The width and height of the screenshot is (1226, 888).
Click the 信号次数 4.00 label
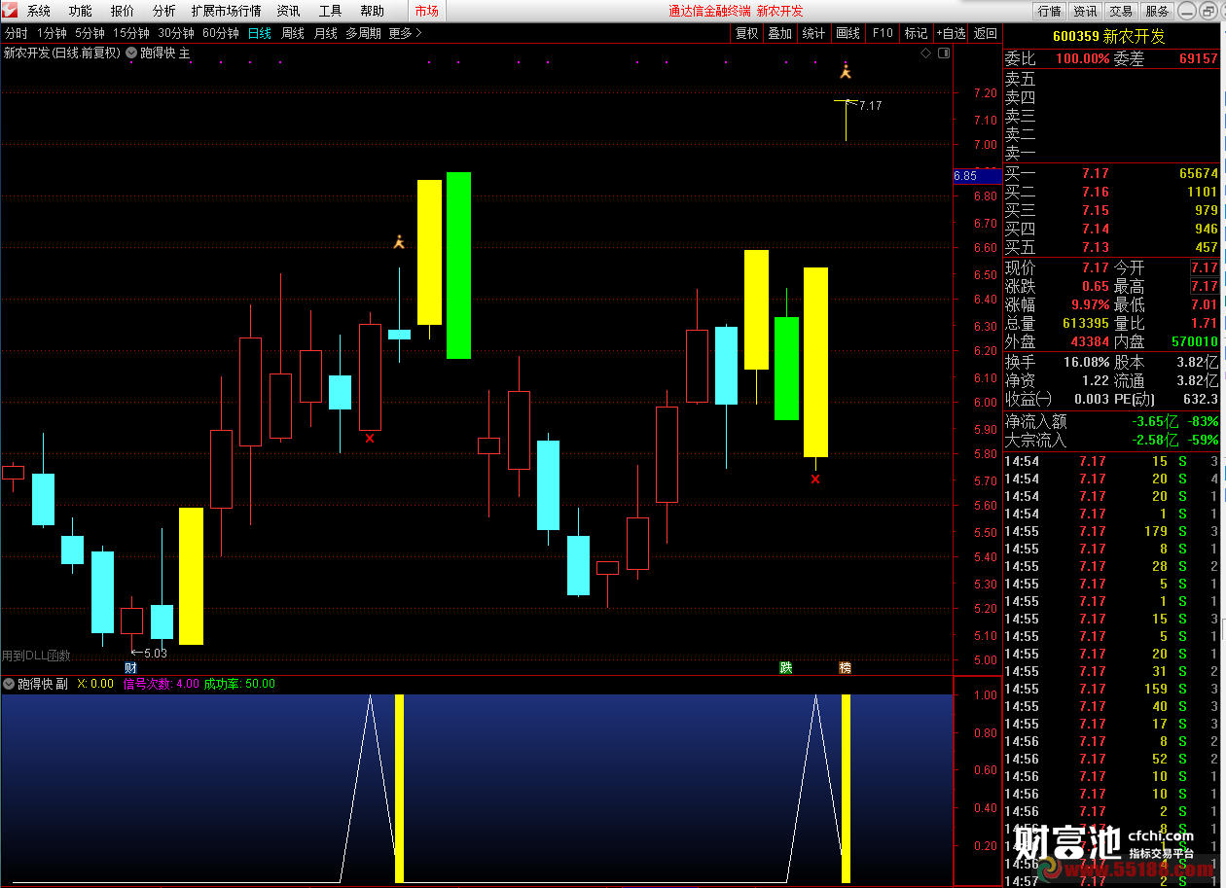[x=162, y=684]
